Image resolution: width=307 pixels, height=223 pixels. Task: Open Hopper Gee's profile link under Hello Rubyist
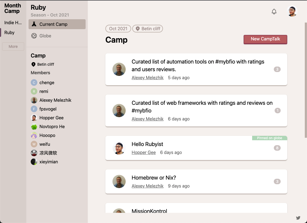tap(143, 152)
